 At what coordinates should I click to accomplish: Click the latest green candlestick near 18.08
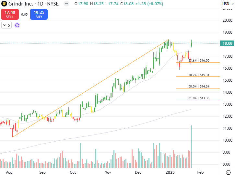[191, 44]
